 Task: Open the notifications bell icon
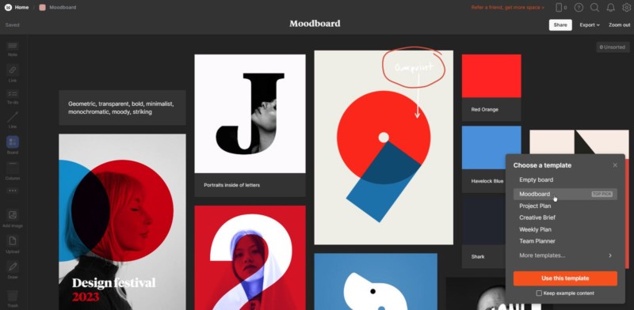(x=610, y=7)
